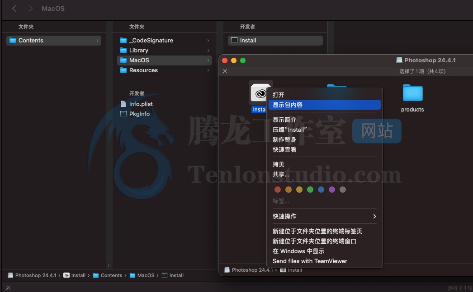473x292 pixels.
Task: Click the last Install item in the bottom path bar
Action: point(173,275)
